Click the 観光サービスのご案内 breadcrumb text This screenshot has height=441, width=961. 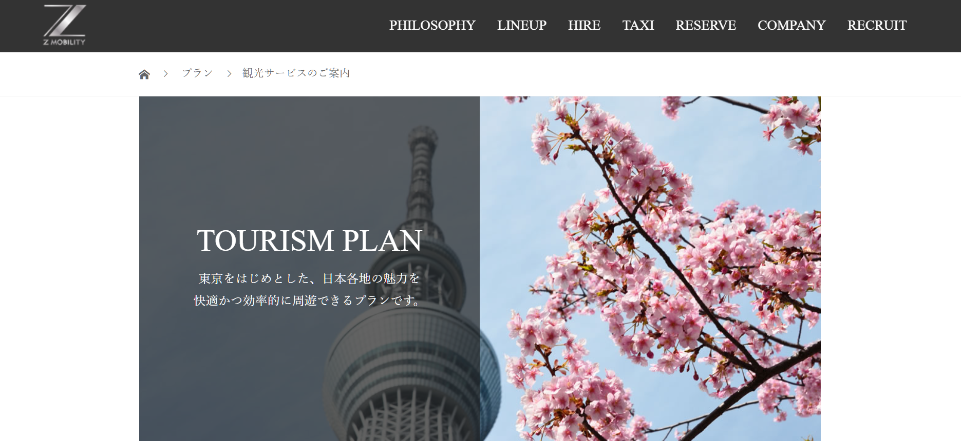[x=296, y=73]
